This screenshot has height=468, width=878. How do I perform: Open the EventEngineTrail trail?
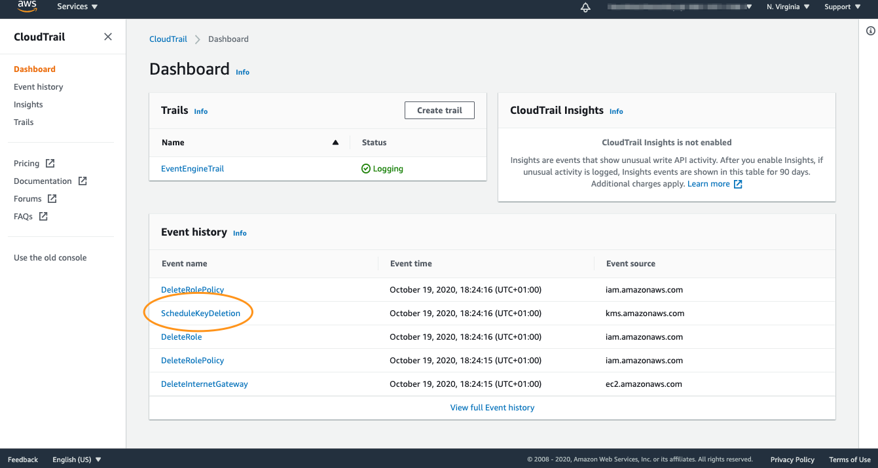pyautogui.click(x=192, y=168)
